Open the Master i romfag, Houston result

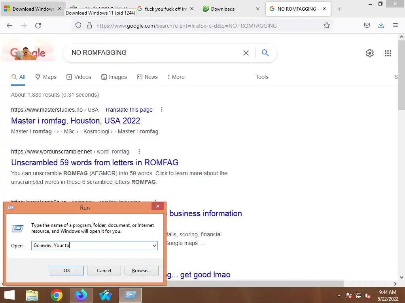(76, 121)
